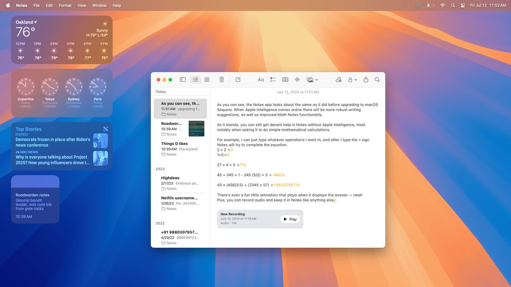Share the note with share icon
The width and height of the screenshot is (511, 287).
(x=366, y=80)
